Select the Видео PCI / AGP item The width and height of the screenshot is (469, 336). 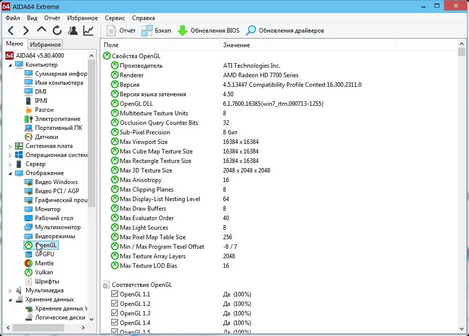[57, 191]
